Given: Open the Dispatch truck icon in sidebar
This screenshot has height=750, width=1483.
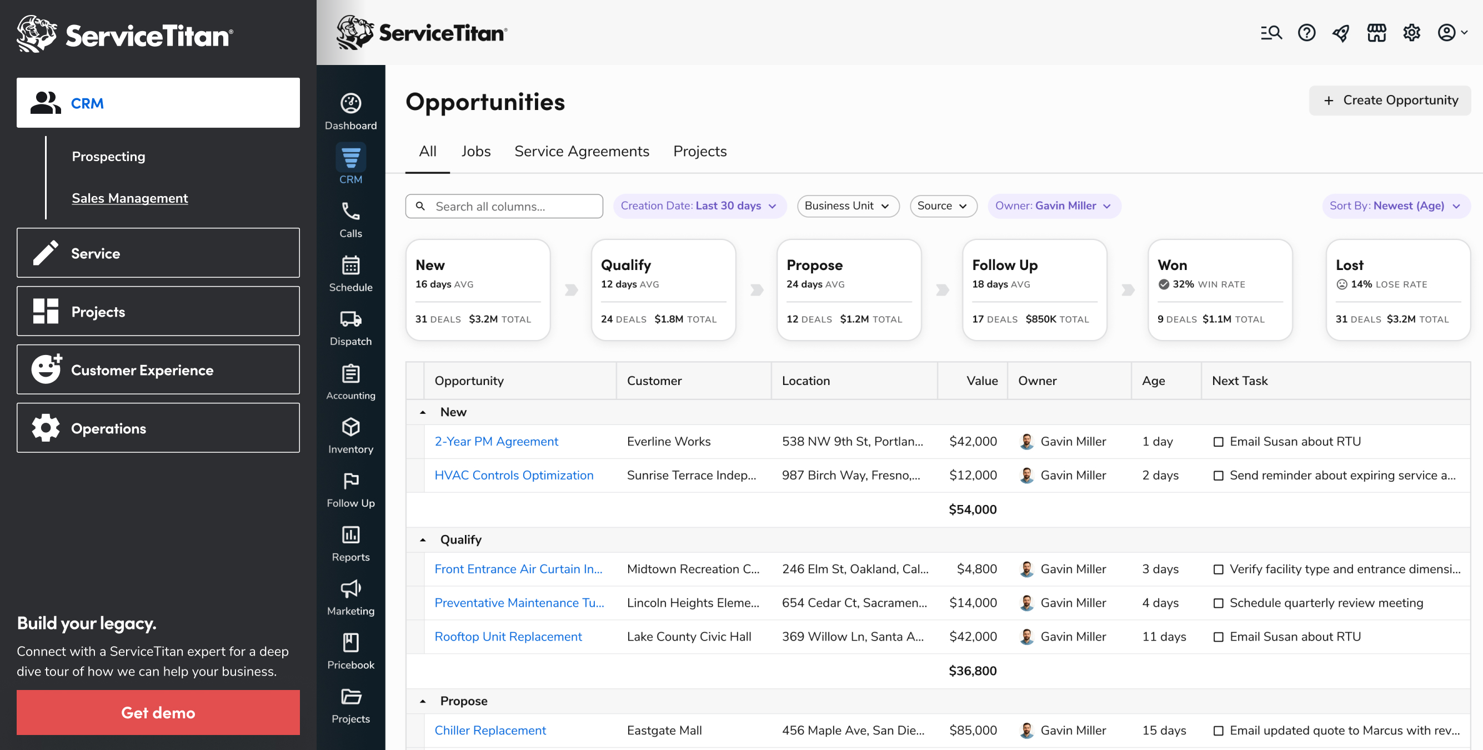Looking at the screenshot, I should (x=350, y=319).
